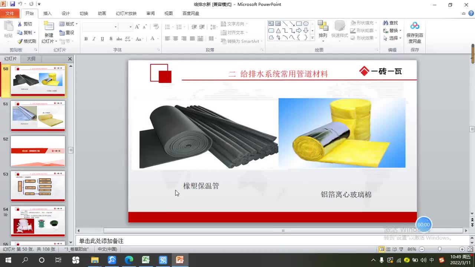Switch to Slide Show (幻灯片放映) tab
This screenshot has height=267, width=475.
(x=126, y=13)
